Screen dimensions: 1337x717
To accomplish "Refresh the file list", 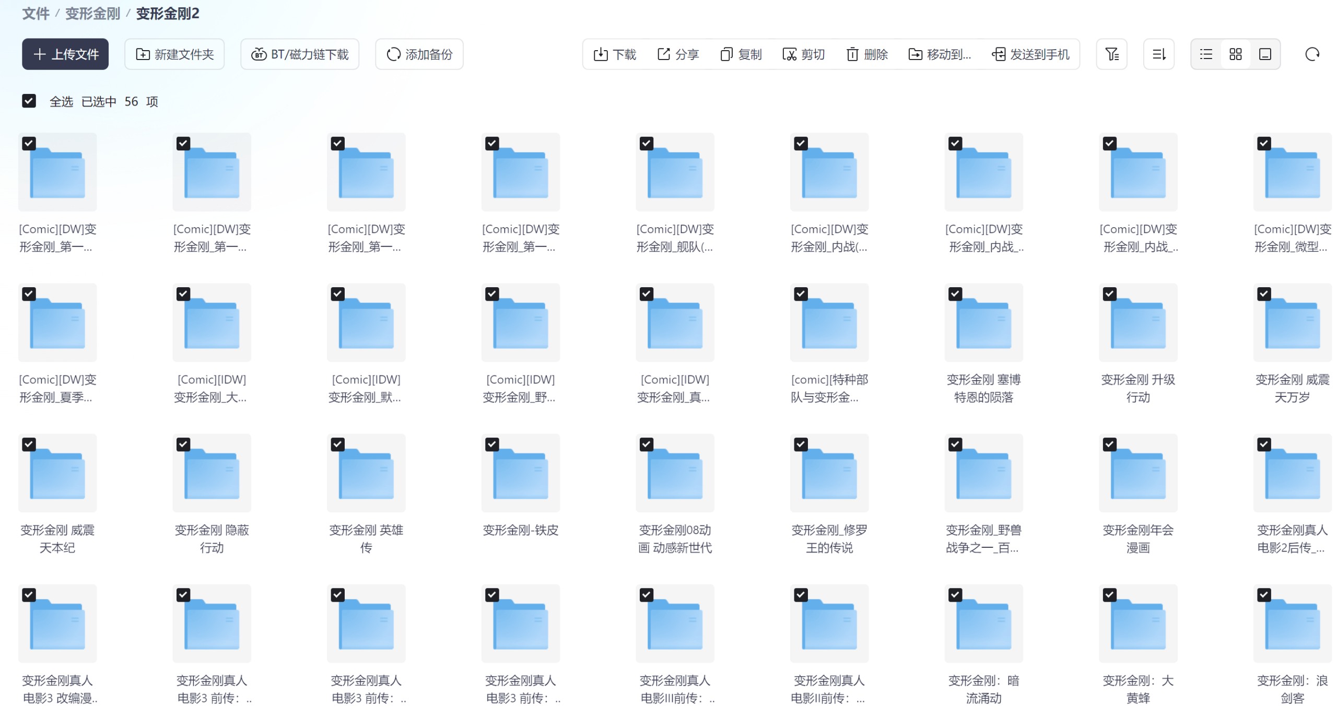I will tap(1312, 54).
